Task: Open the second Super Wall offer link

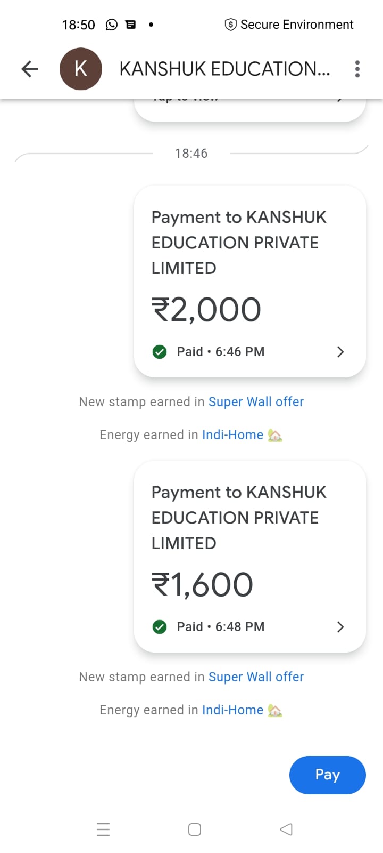Action: (256, 677)
